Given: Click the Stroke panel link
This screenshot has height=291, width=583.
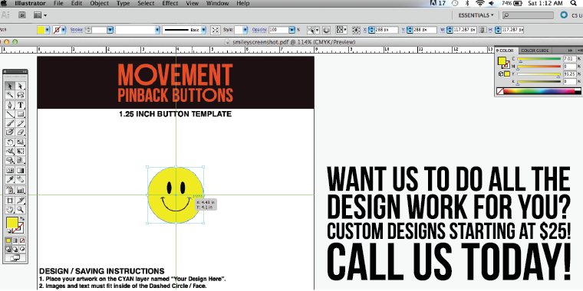Looking at the screenshot, I should point(76,30).
